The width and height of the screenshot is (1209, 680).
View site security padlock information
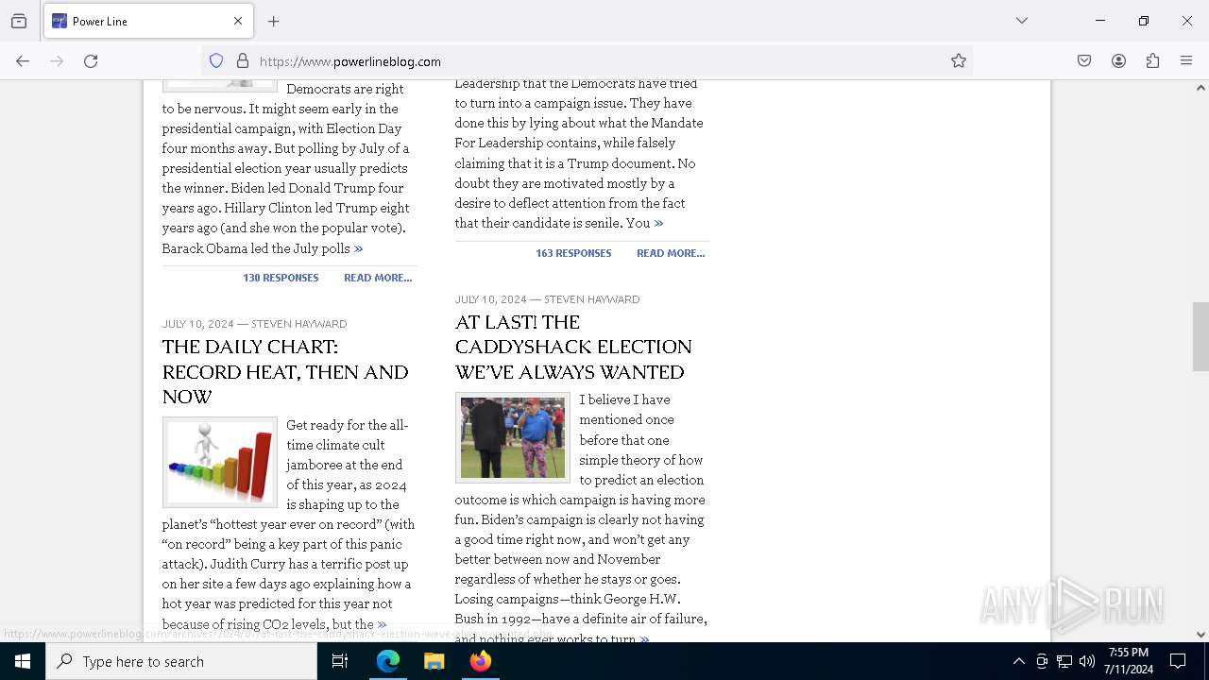(x=243, y=61)
